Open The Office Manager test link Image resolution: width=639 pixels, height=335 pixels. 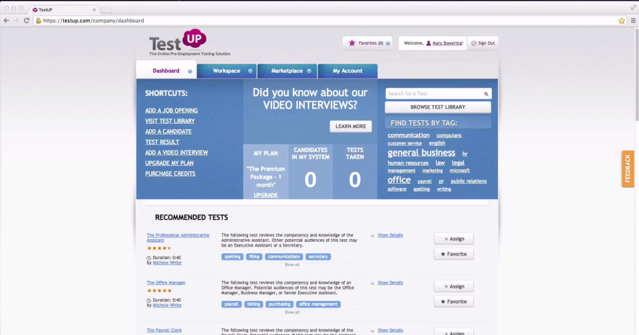click(x=166, y=283)
